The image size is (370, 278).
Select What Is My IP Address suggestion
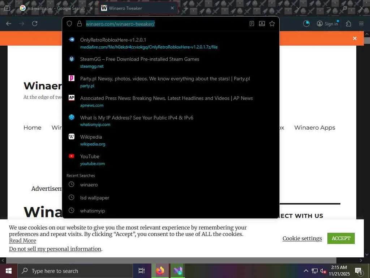171,121
